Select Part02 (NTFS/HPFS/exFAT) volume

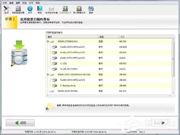pos(109,58)
